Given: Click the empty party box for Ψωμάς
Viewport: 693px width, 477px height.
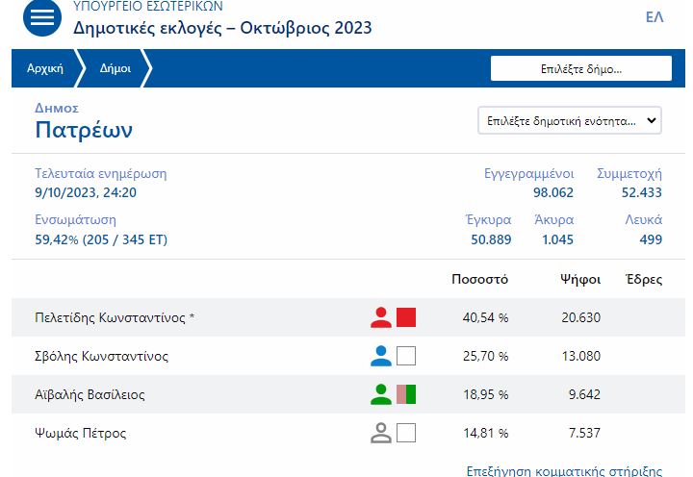Looking at the screenshot, I should (x=406, y=433).
